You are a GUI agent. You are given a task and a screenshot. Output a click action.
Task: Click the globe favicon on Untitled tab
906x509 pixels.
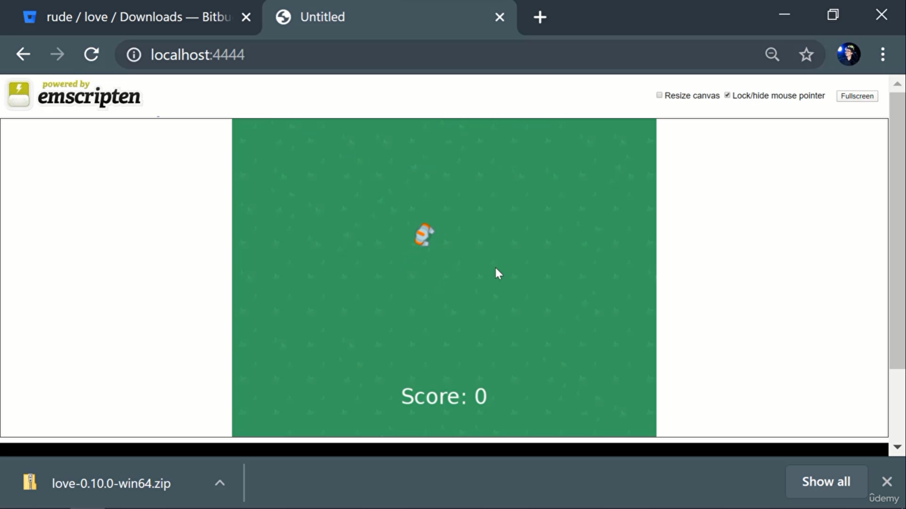tap(283, 17)
